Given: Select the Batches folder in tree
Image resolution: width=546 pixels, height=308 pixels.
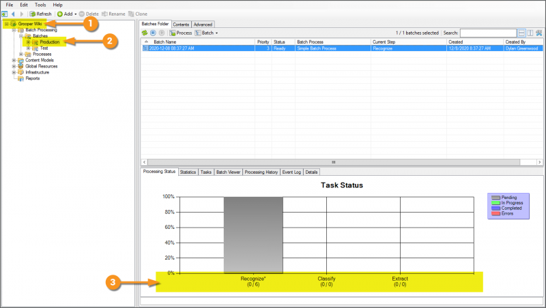Looking at the screenshot, I should (x=40, y=36).
